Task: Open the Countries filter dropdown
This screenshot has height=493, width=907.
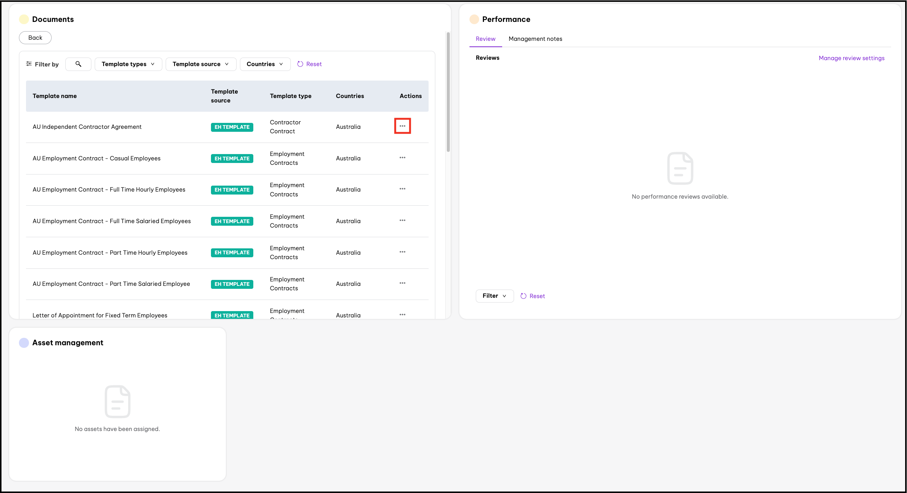Action: point(265,64)
